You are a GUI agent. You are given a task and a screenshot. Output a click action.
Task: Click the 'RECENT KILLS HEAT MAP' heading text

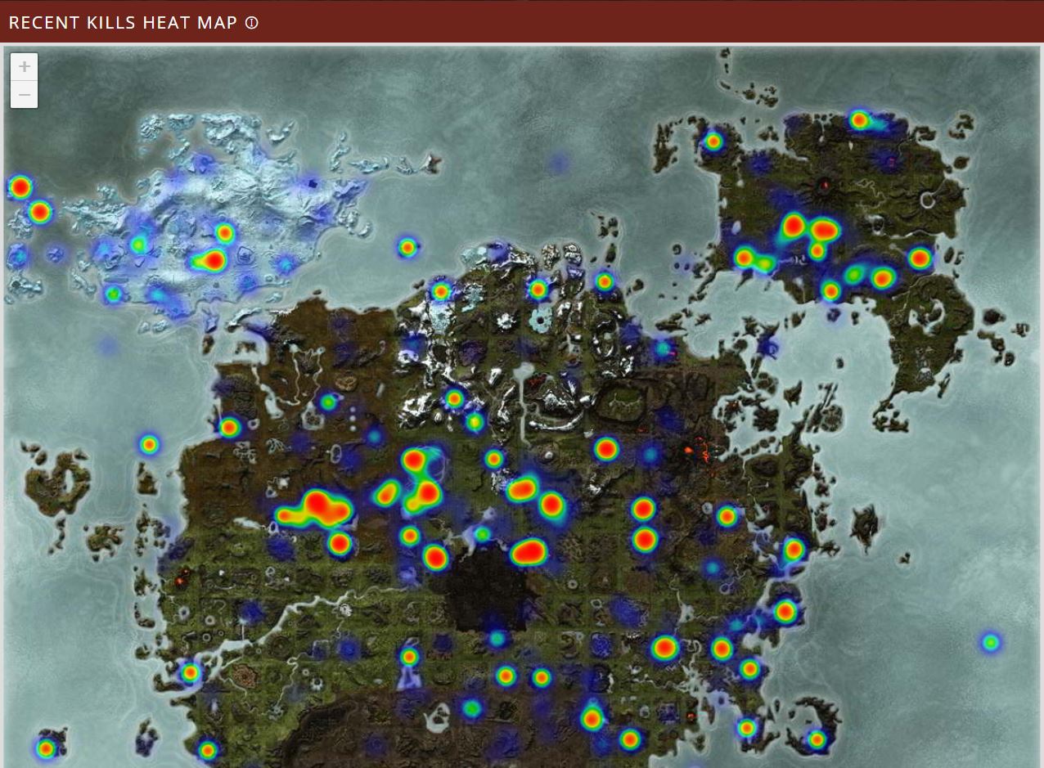click(123, 23)
